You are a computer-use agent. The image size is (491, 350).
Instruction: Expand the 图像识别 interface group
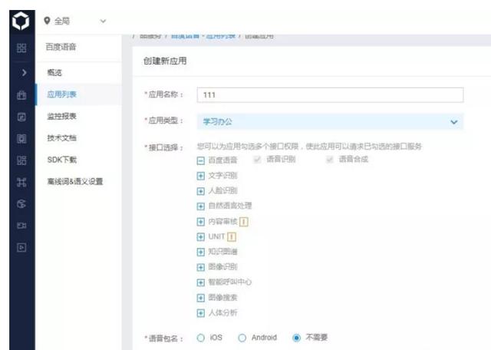pyautogui.click(x=201, y=267)
